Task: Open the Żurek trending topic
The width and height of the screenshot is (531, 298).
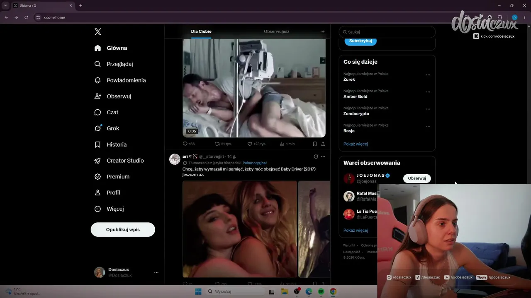Action: [349, 79]
